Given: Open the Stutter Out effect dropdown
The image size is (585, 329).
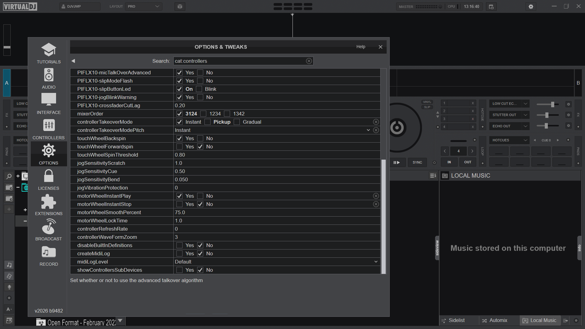Looking at the screenshot, I should pyautogui.click(x=509, y=115).
